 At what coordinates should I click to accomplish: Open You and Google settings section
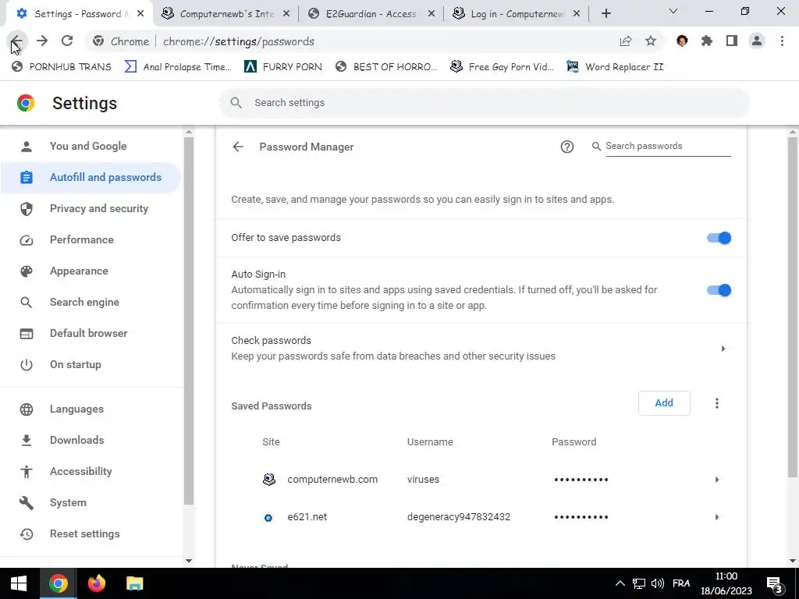pyautogui.click(x=88, y=146)
